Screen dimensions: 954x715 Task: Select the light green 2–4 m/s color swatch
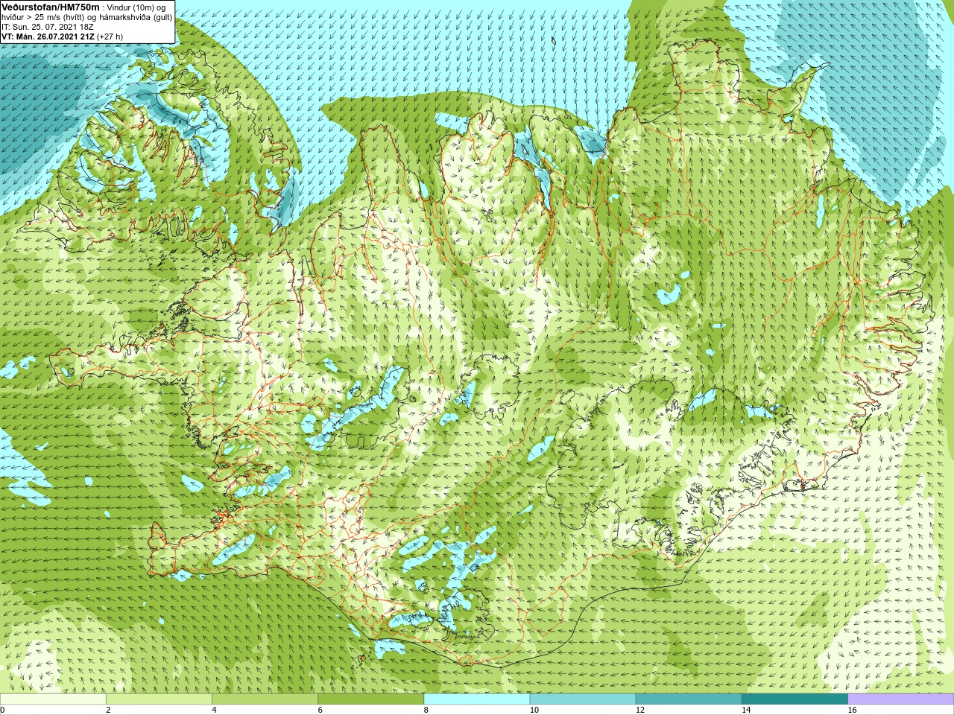[x=159, y=699]
